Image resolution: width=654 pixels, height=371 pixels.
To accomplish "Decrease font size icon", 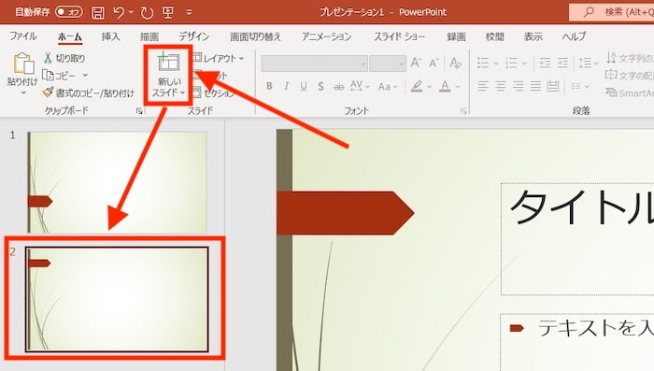I will coord(434,63).
